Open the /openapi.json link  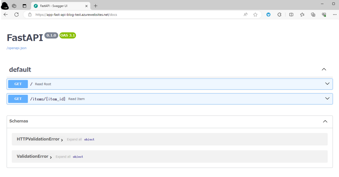pyautogui.click(x=17, y=48)
